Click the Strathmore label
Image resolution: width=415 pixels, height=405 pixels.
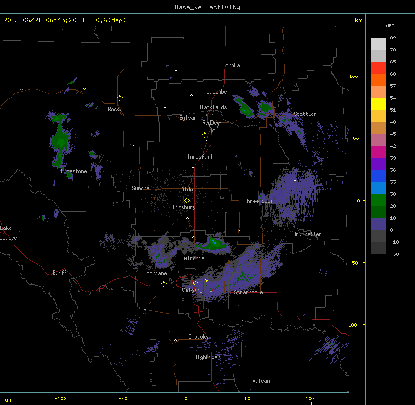(248, 292)
